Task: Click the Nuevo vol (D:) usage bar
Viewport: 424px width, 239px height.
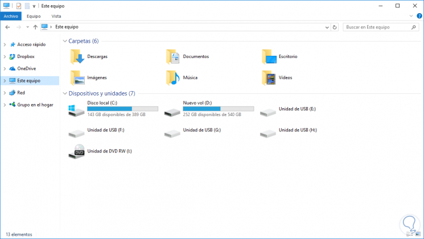Action: point(218,109)
